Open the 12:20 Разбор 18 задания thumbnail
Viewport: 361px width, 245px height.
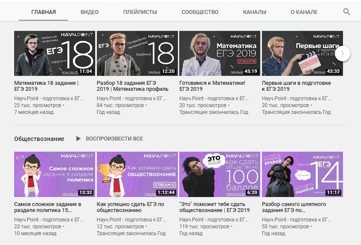pos(137,54)
